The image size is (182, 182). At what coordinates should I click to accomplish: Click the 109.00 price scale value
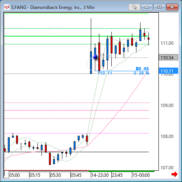[167, 106]
